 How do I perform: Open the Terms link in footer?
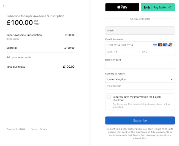click(34, 129)
